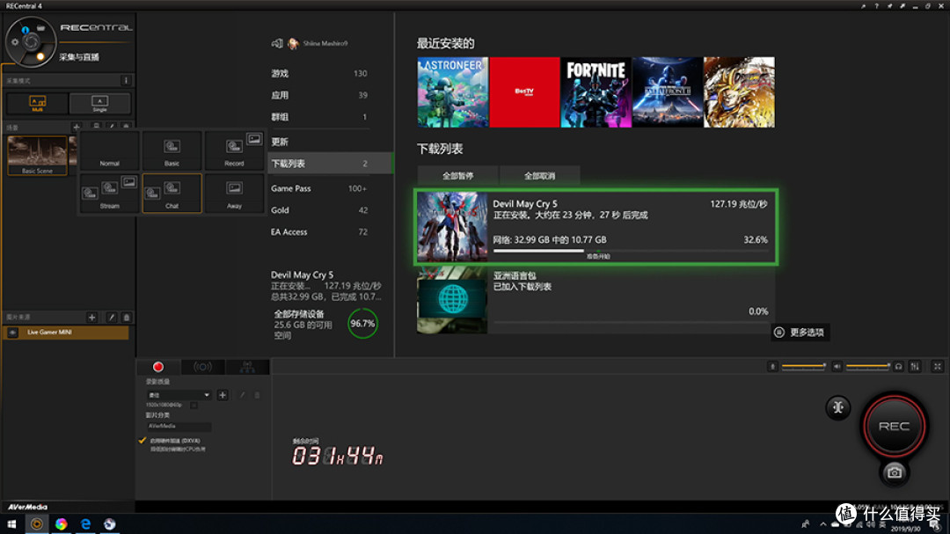This screenshot has width=950, height=534.
Task: Click 全部取消 cancel all button
Action: [539, 176]
